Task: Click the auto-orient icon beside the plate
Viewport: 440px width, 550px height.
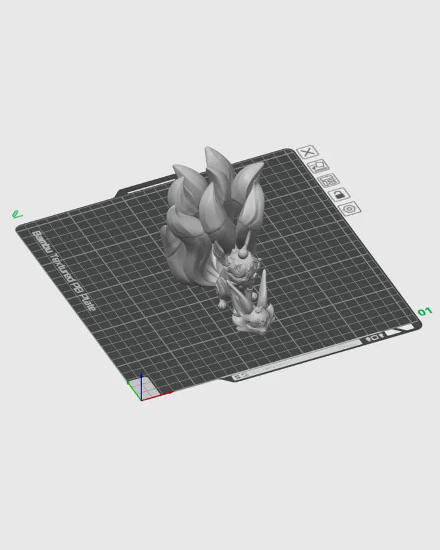Action: pos(317,166)
